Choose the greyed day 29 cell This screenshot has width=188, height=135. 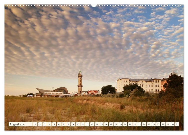coord(168,124)
